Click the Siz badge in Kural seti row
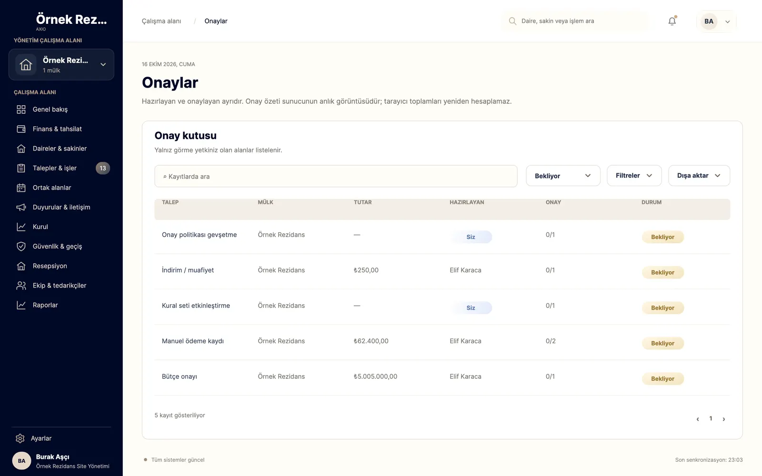Viewport: 762px width, 476px height. pos(471,308)
